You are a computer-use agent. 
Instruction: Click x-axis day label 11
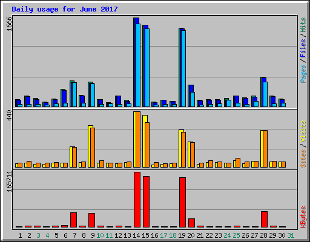(x=109, y=235)
